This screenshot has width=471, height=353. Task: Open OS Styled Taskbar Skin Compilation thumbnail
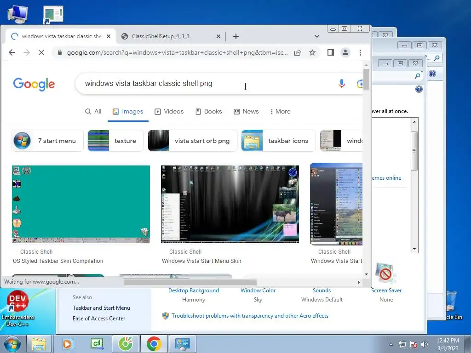pyautogui.click(x=81, y=204)
